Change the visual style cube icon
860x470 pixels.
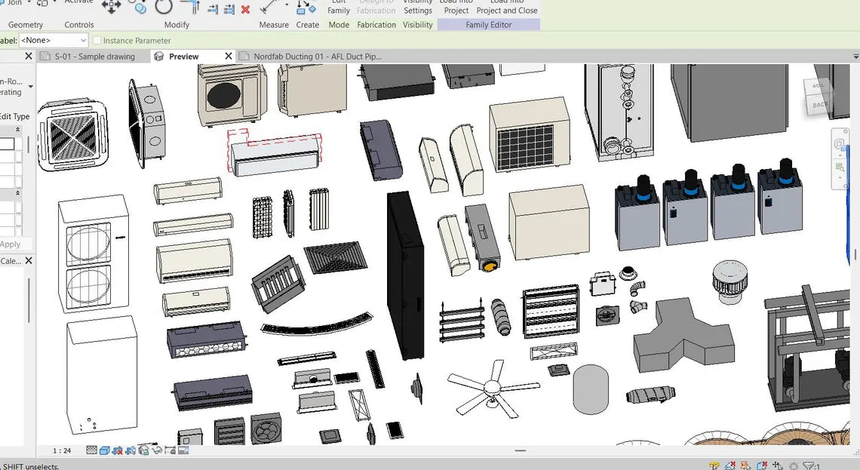click(x=104, y=450)
